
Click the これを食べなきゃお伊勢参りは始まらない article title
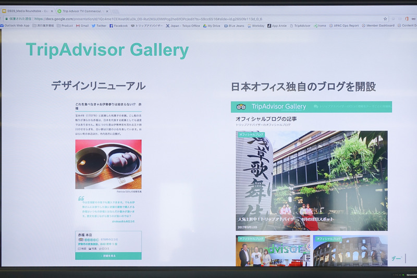pyautogui.click(x=108, y=106)
